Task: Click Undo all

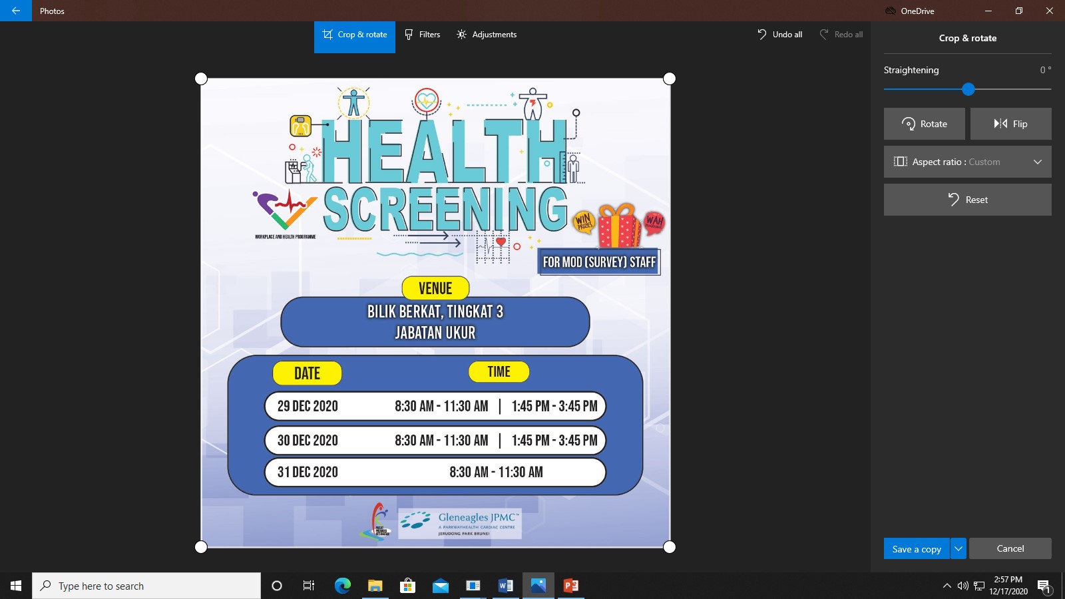Action: [x=780, y=35]
